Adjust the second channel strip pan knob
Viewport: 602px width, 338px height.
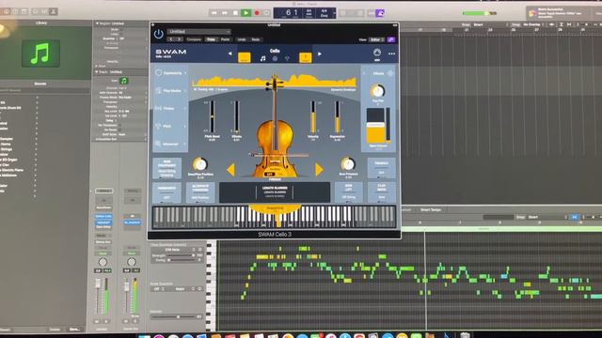point(132,262)
